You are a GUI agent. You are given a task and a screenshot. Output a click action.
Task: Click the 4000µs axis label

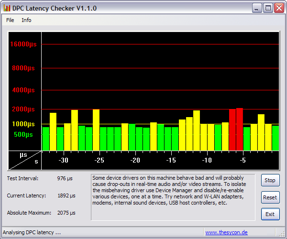(23, 90)
